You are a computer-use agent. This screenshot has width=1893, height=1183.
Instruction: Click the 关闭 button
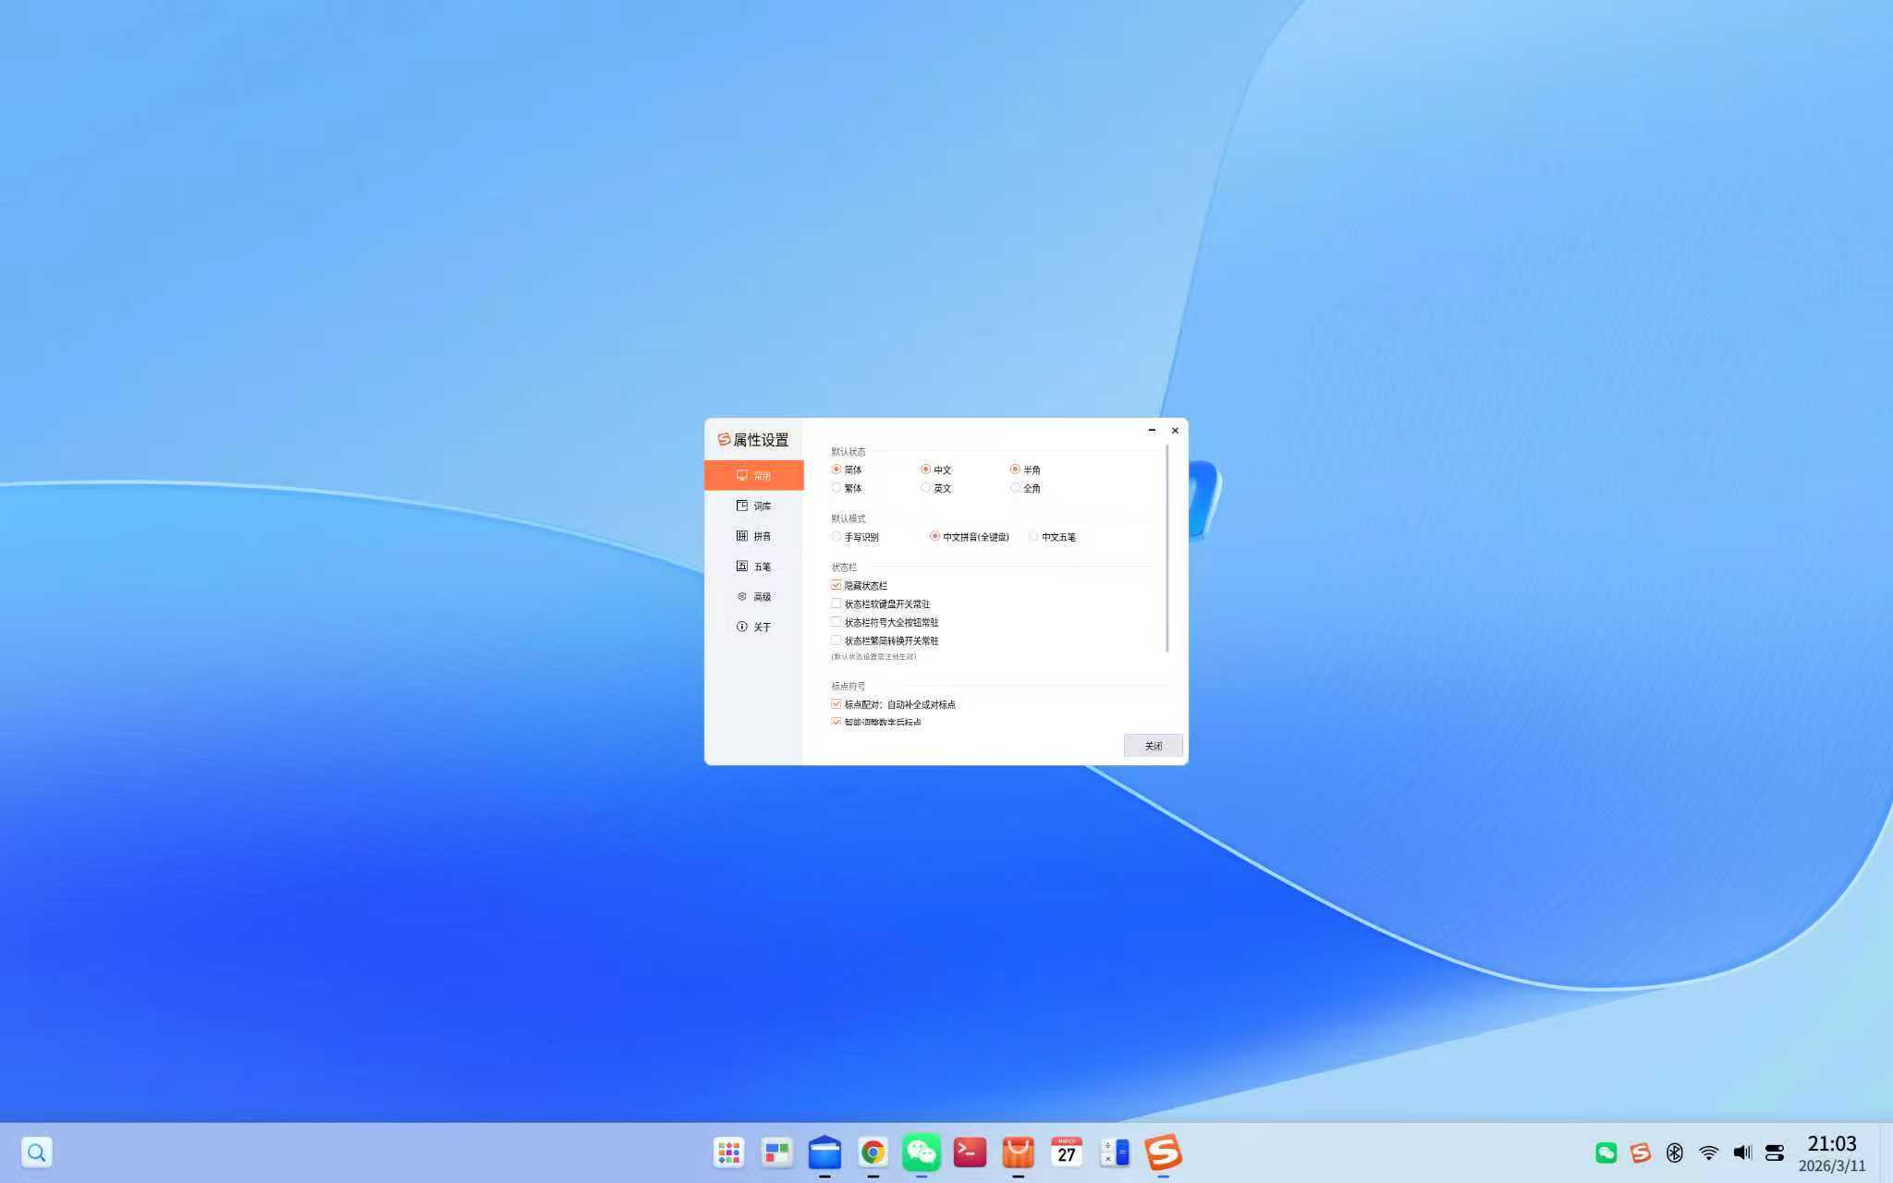[x=1154, y=746]
